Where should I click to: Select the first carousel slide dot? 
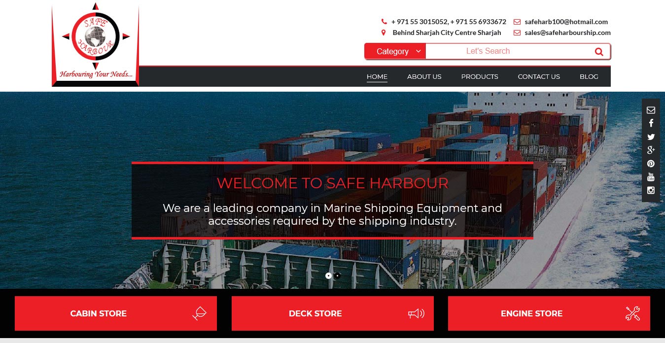coord(329,276)
